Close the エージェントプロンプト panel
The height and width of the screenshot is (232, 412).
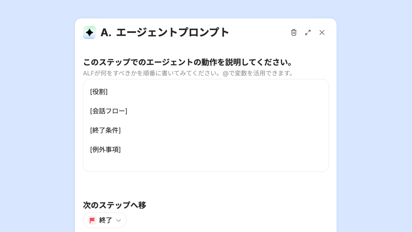pyautogui.click(x=322, y=32)
